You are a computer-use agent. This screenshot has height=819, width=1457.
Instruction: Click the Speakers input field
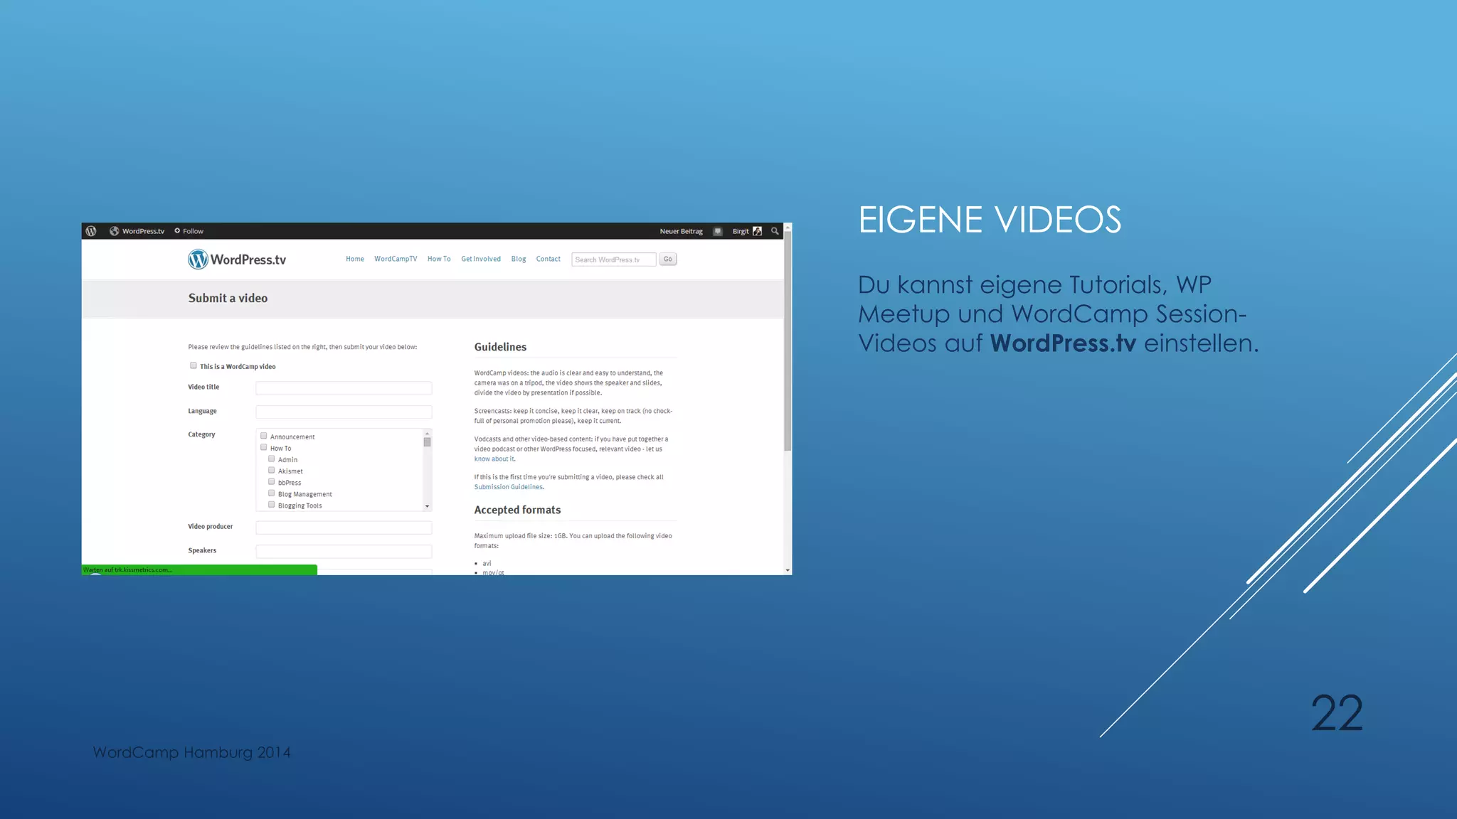pos(344,551)
